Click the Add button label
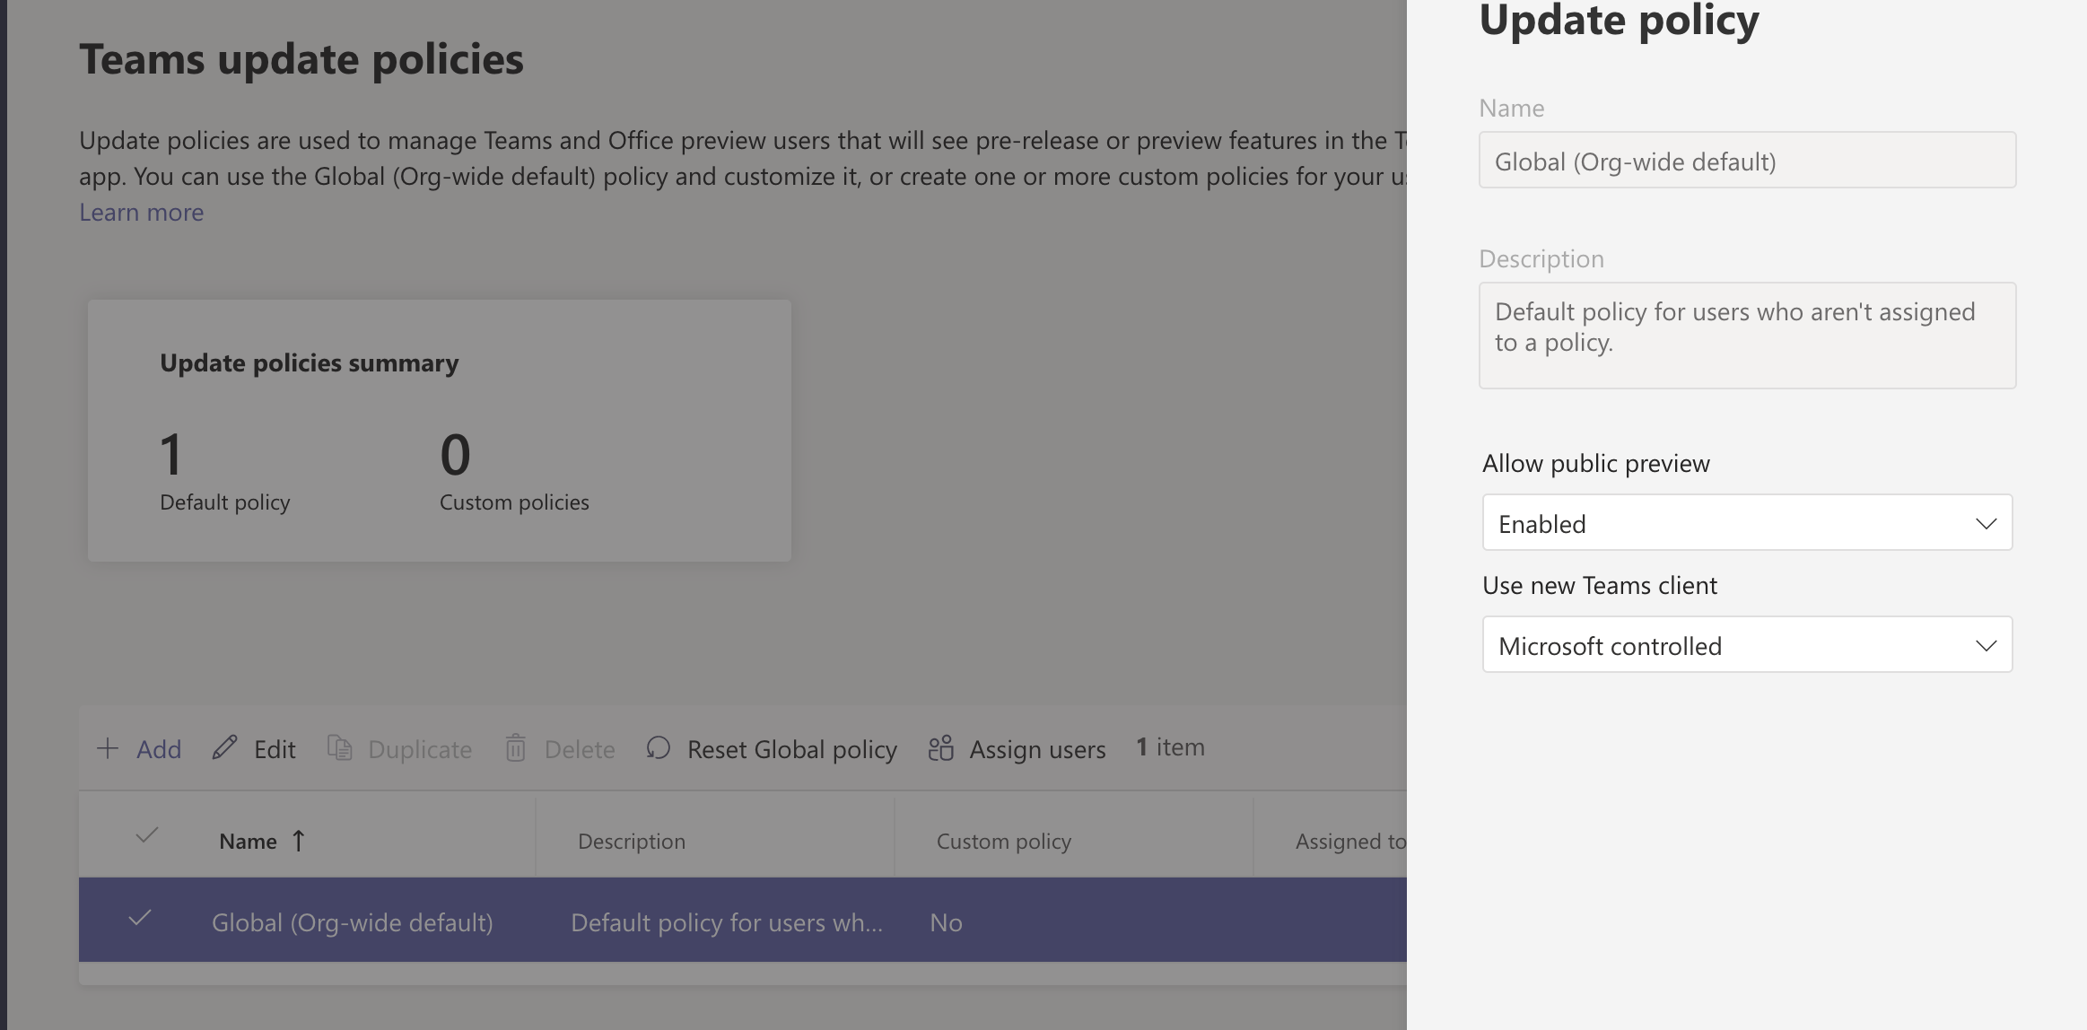The image size is (2087, 1030). click(x=159, y=749)
